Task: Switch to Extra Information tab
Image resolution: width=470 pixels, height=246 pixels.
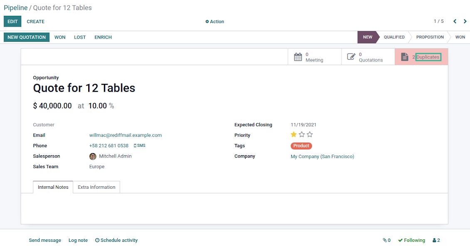Action: click(x=96, y=187)
